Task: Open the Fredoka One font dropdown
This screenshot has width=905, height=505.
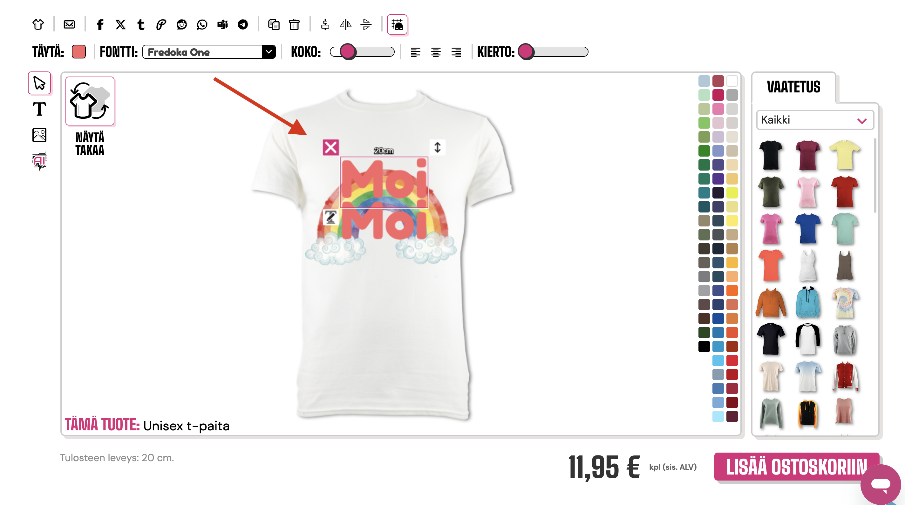Action: pos(209,52)
